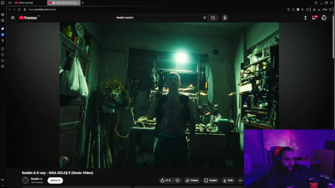Click the KISA KELEŞ II video title
The height and width of the screenshot is (188, 335).
58,173
